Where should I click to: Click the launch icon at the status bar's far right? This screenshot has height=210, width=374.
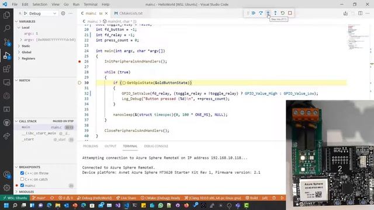point(282,198)
